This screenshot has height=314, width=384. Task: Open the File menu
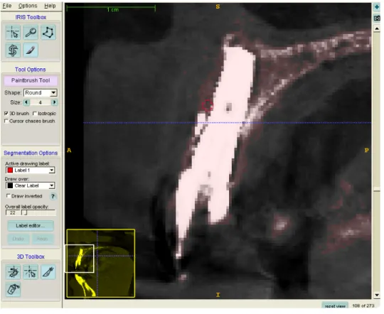(x=7, y=6)
